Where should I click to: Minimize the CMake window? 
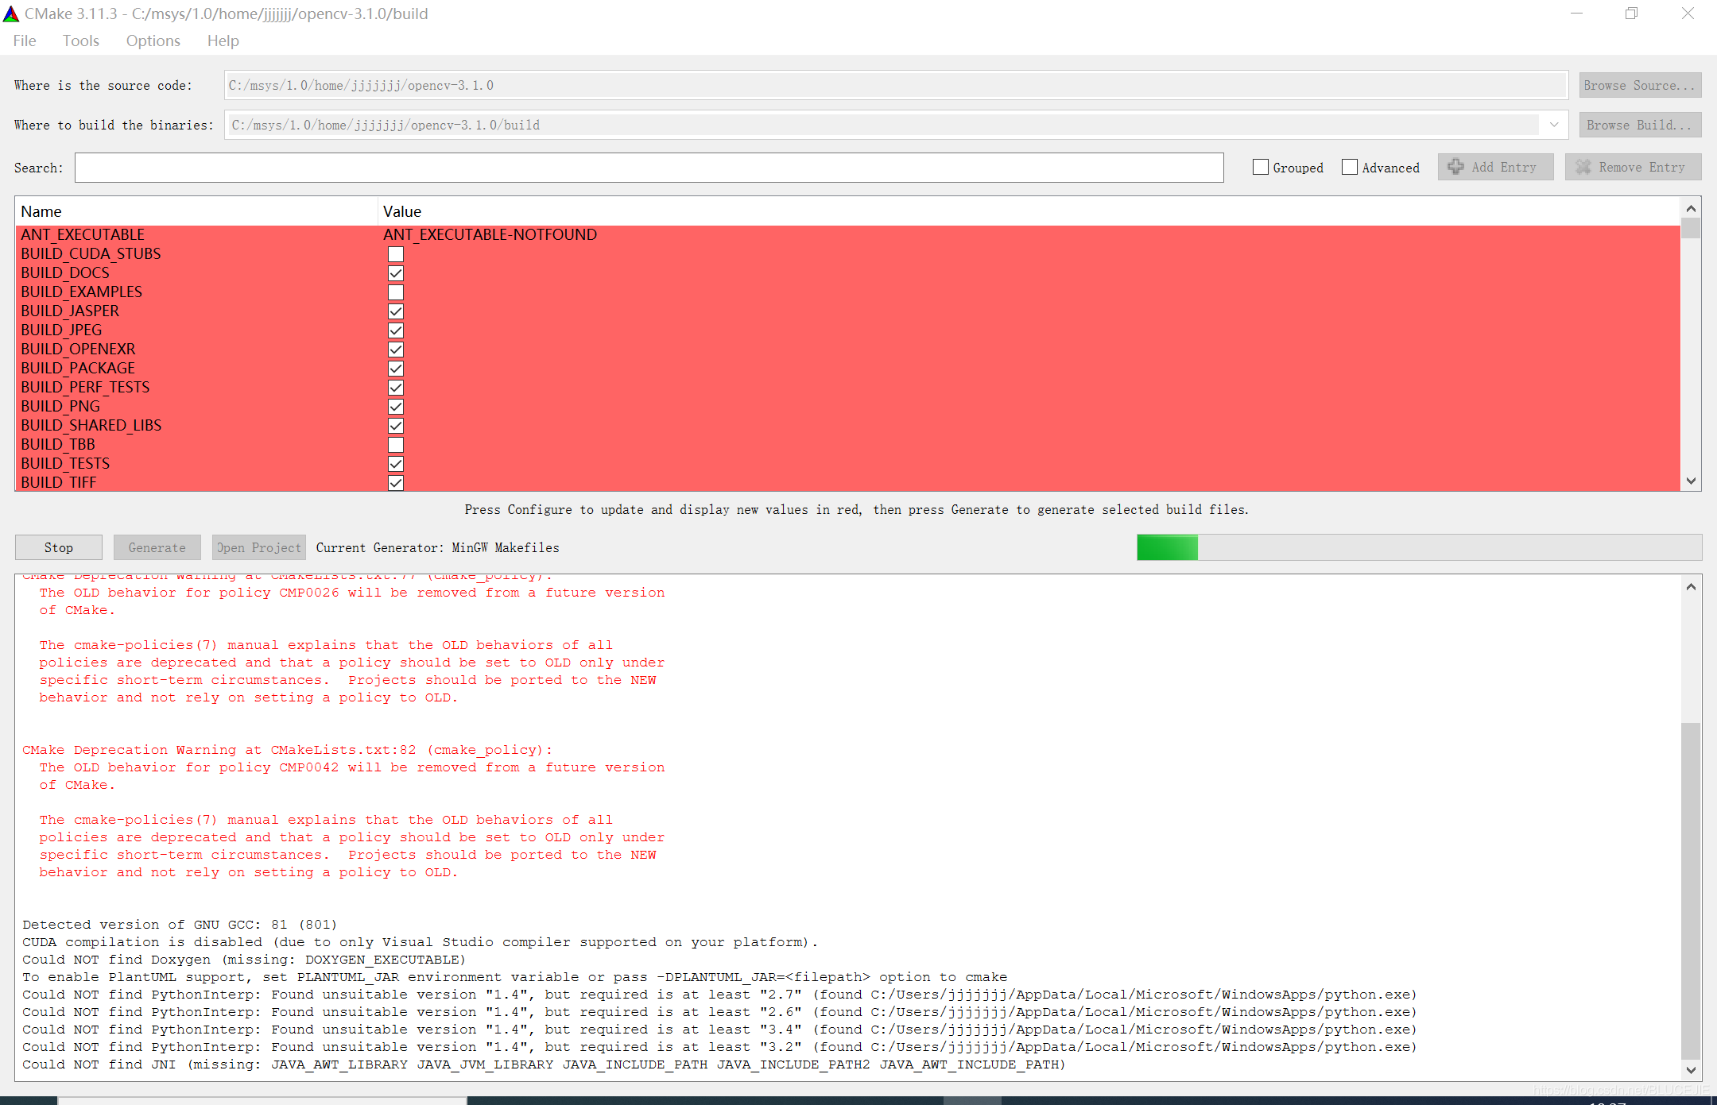tap(1577, 14)
